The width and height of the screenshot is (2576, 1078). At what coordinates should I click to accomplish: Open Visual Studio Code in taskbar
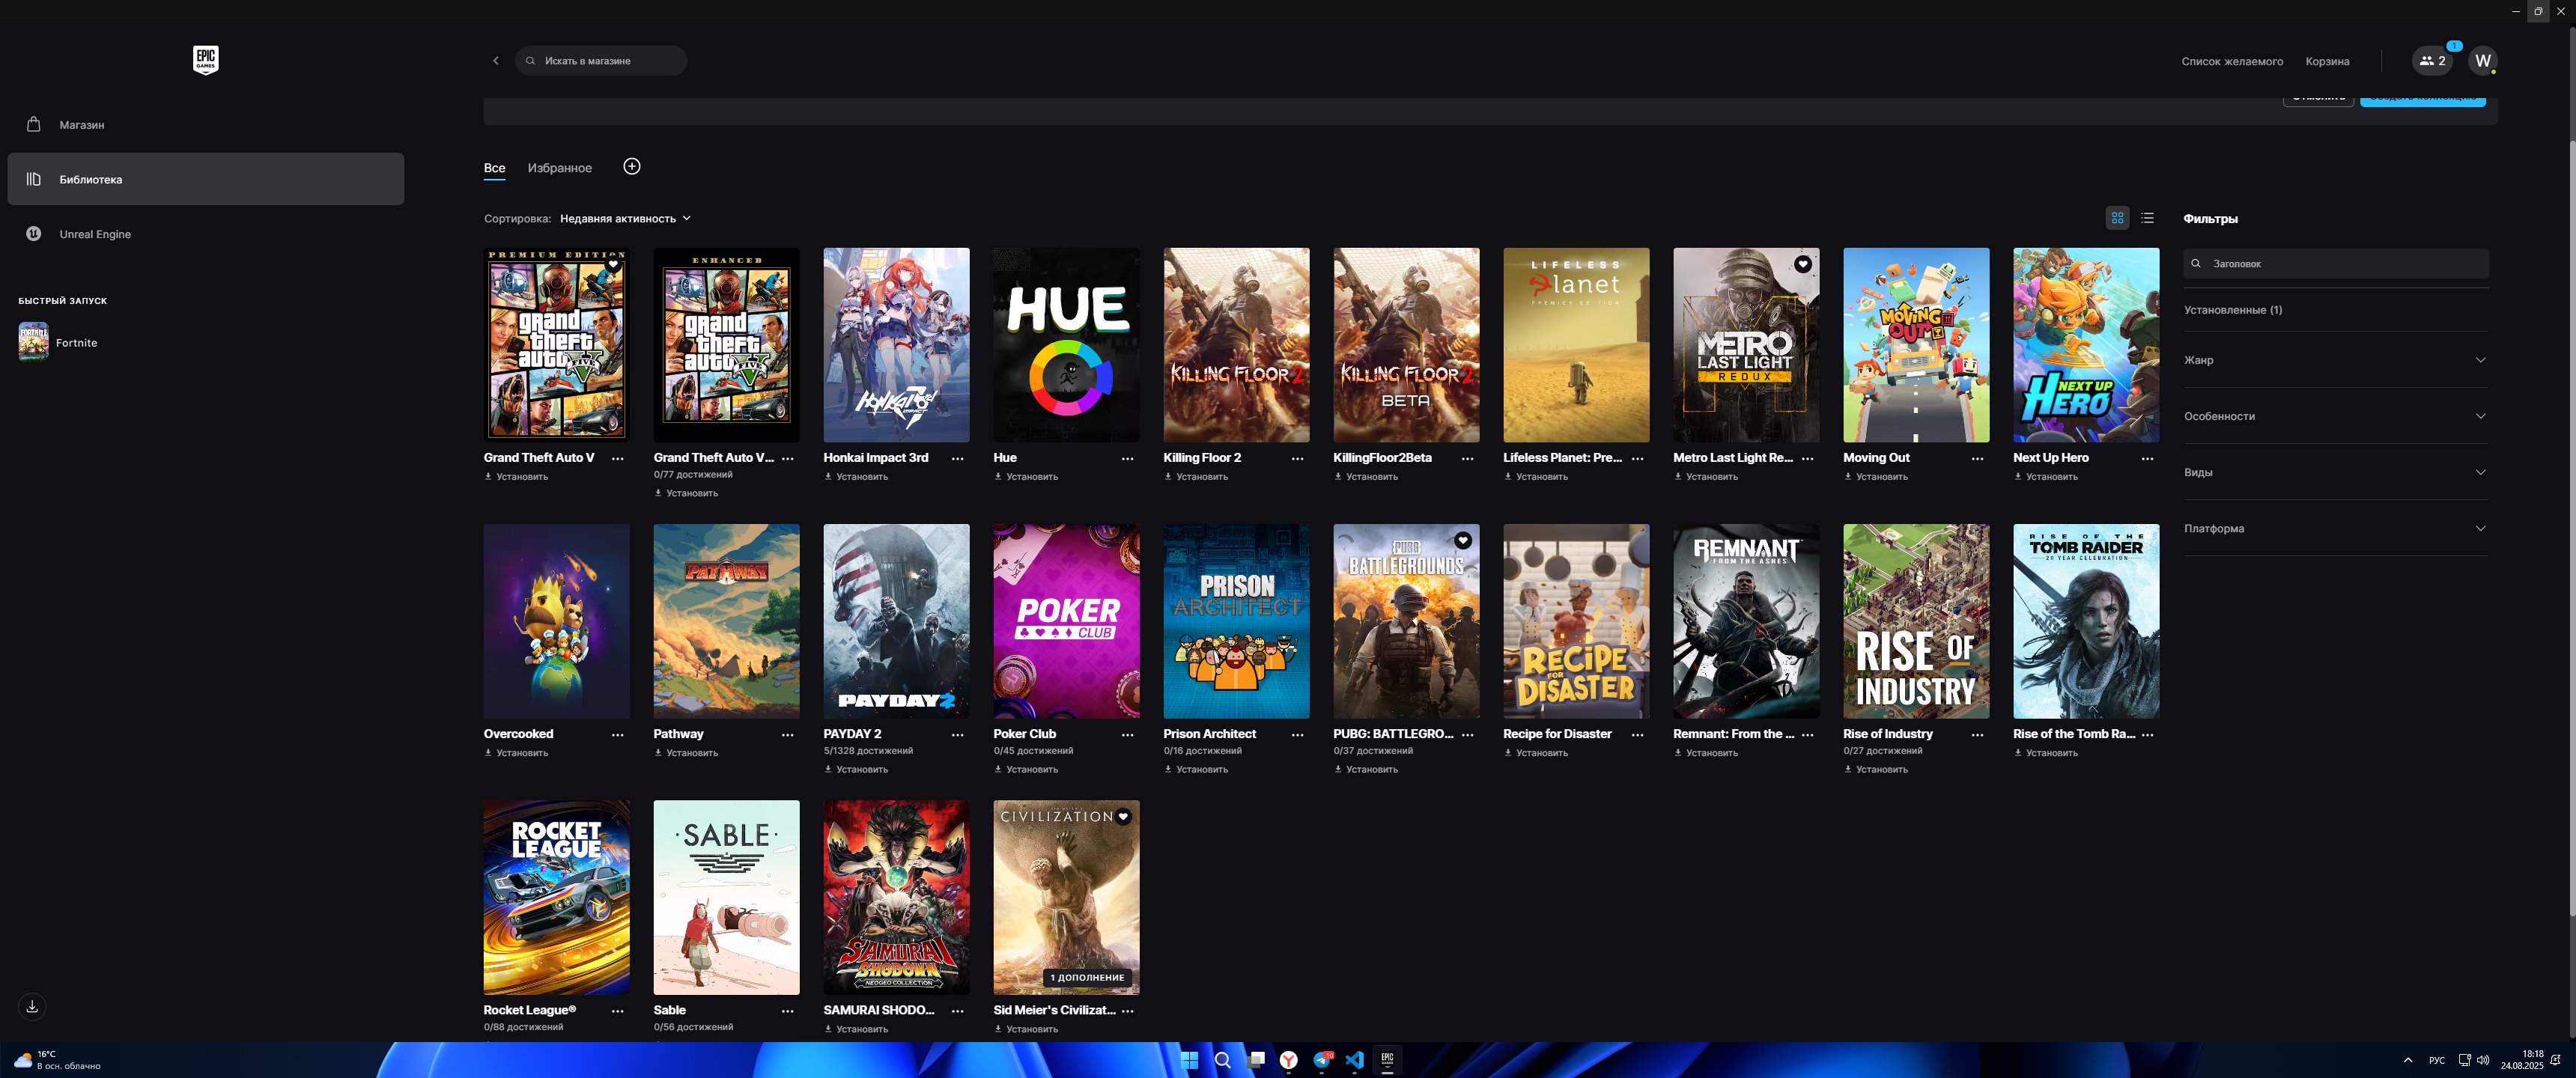(1354, 1060)
